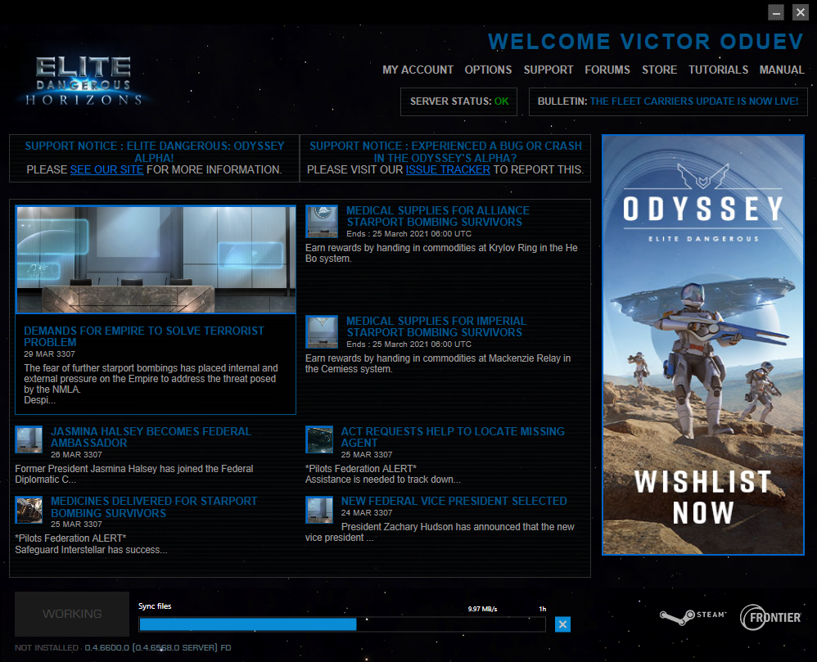
Task: Click the Mackenzie Relay description text
Action: coord(438,363)
